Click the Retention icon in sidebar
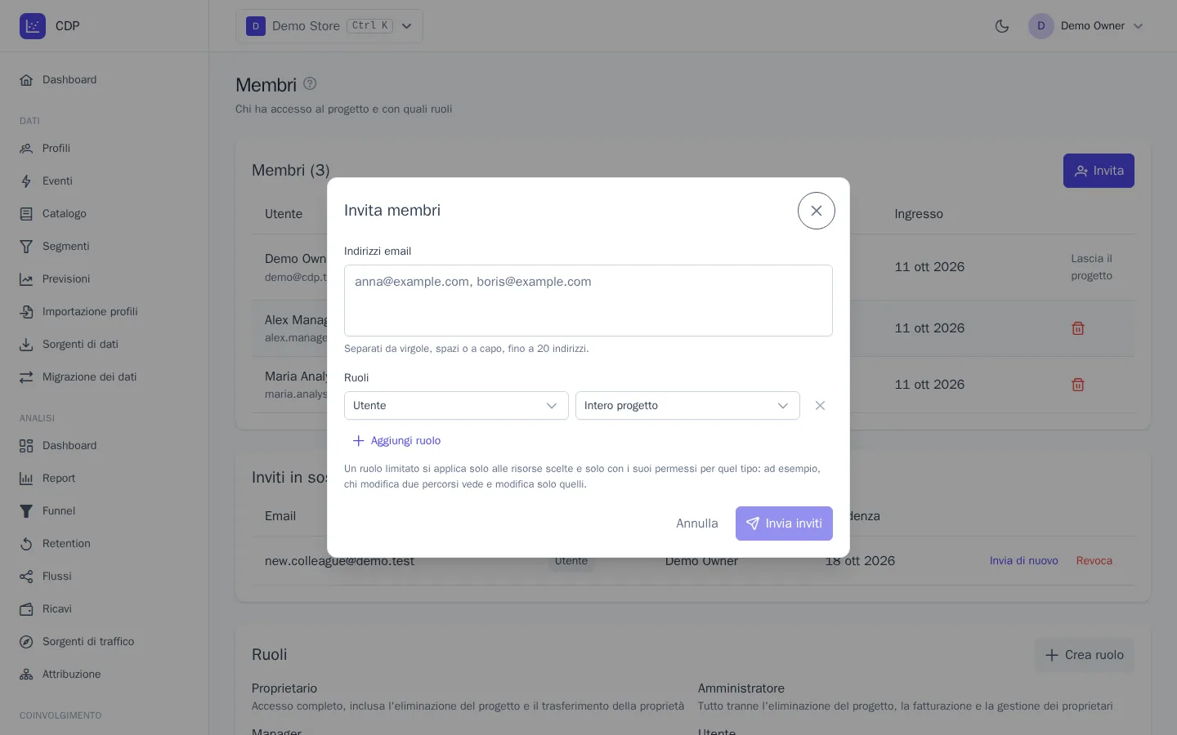 (26, 544)
